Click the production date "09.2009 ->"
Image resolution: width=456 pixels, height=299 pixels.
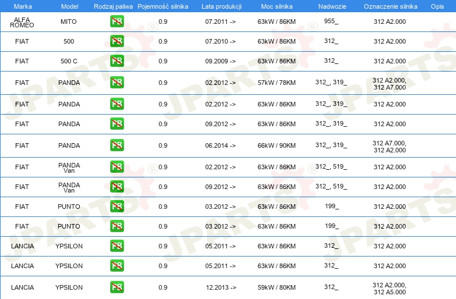pyautogui.click(x=220, y=61)
